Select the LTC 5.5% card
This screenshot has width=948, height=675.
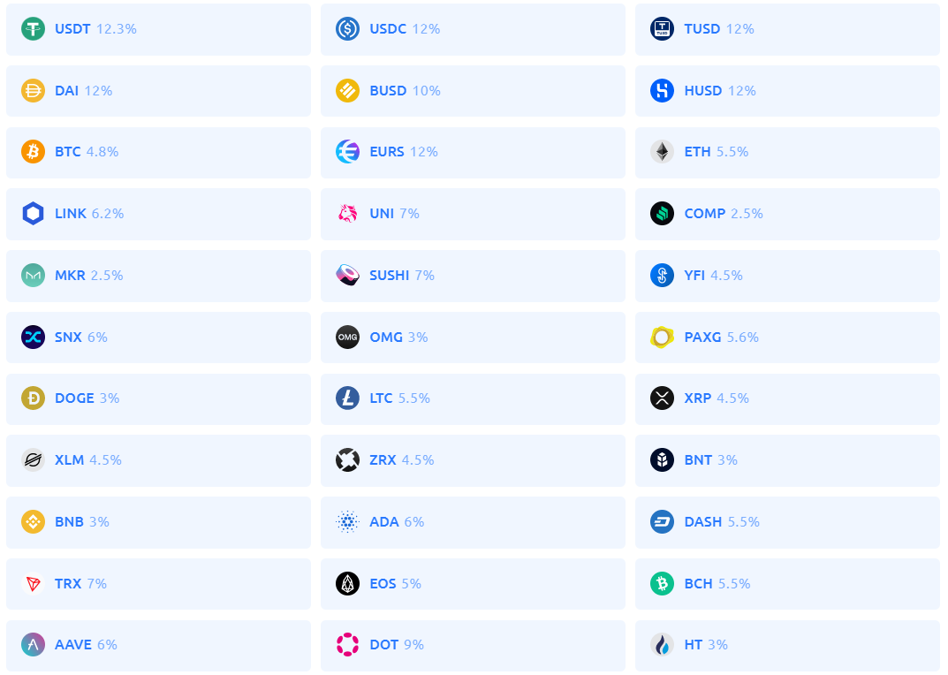coord(473,398)
